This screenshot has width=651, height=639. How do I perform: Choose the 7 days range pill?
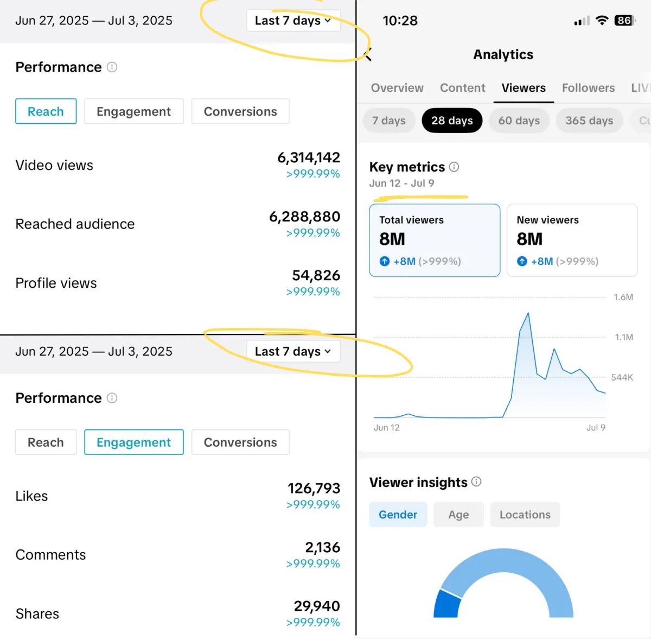389,121
